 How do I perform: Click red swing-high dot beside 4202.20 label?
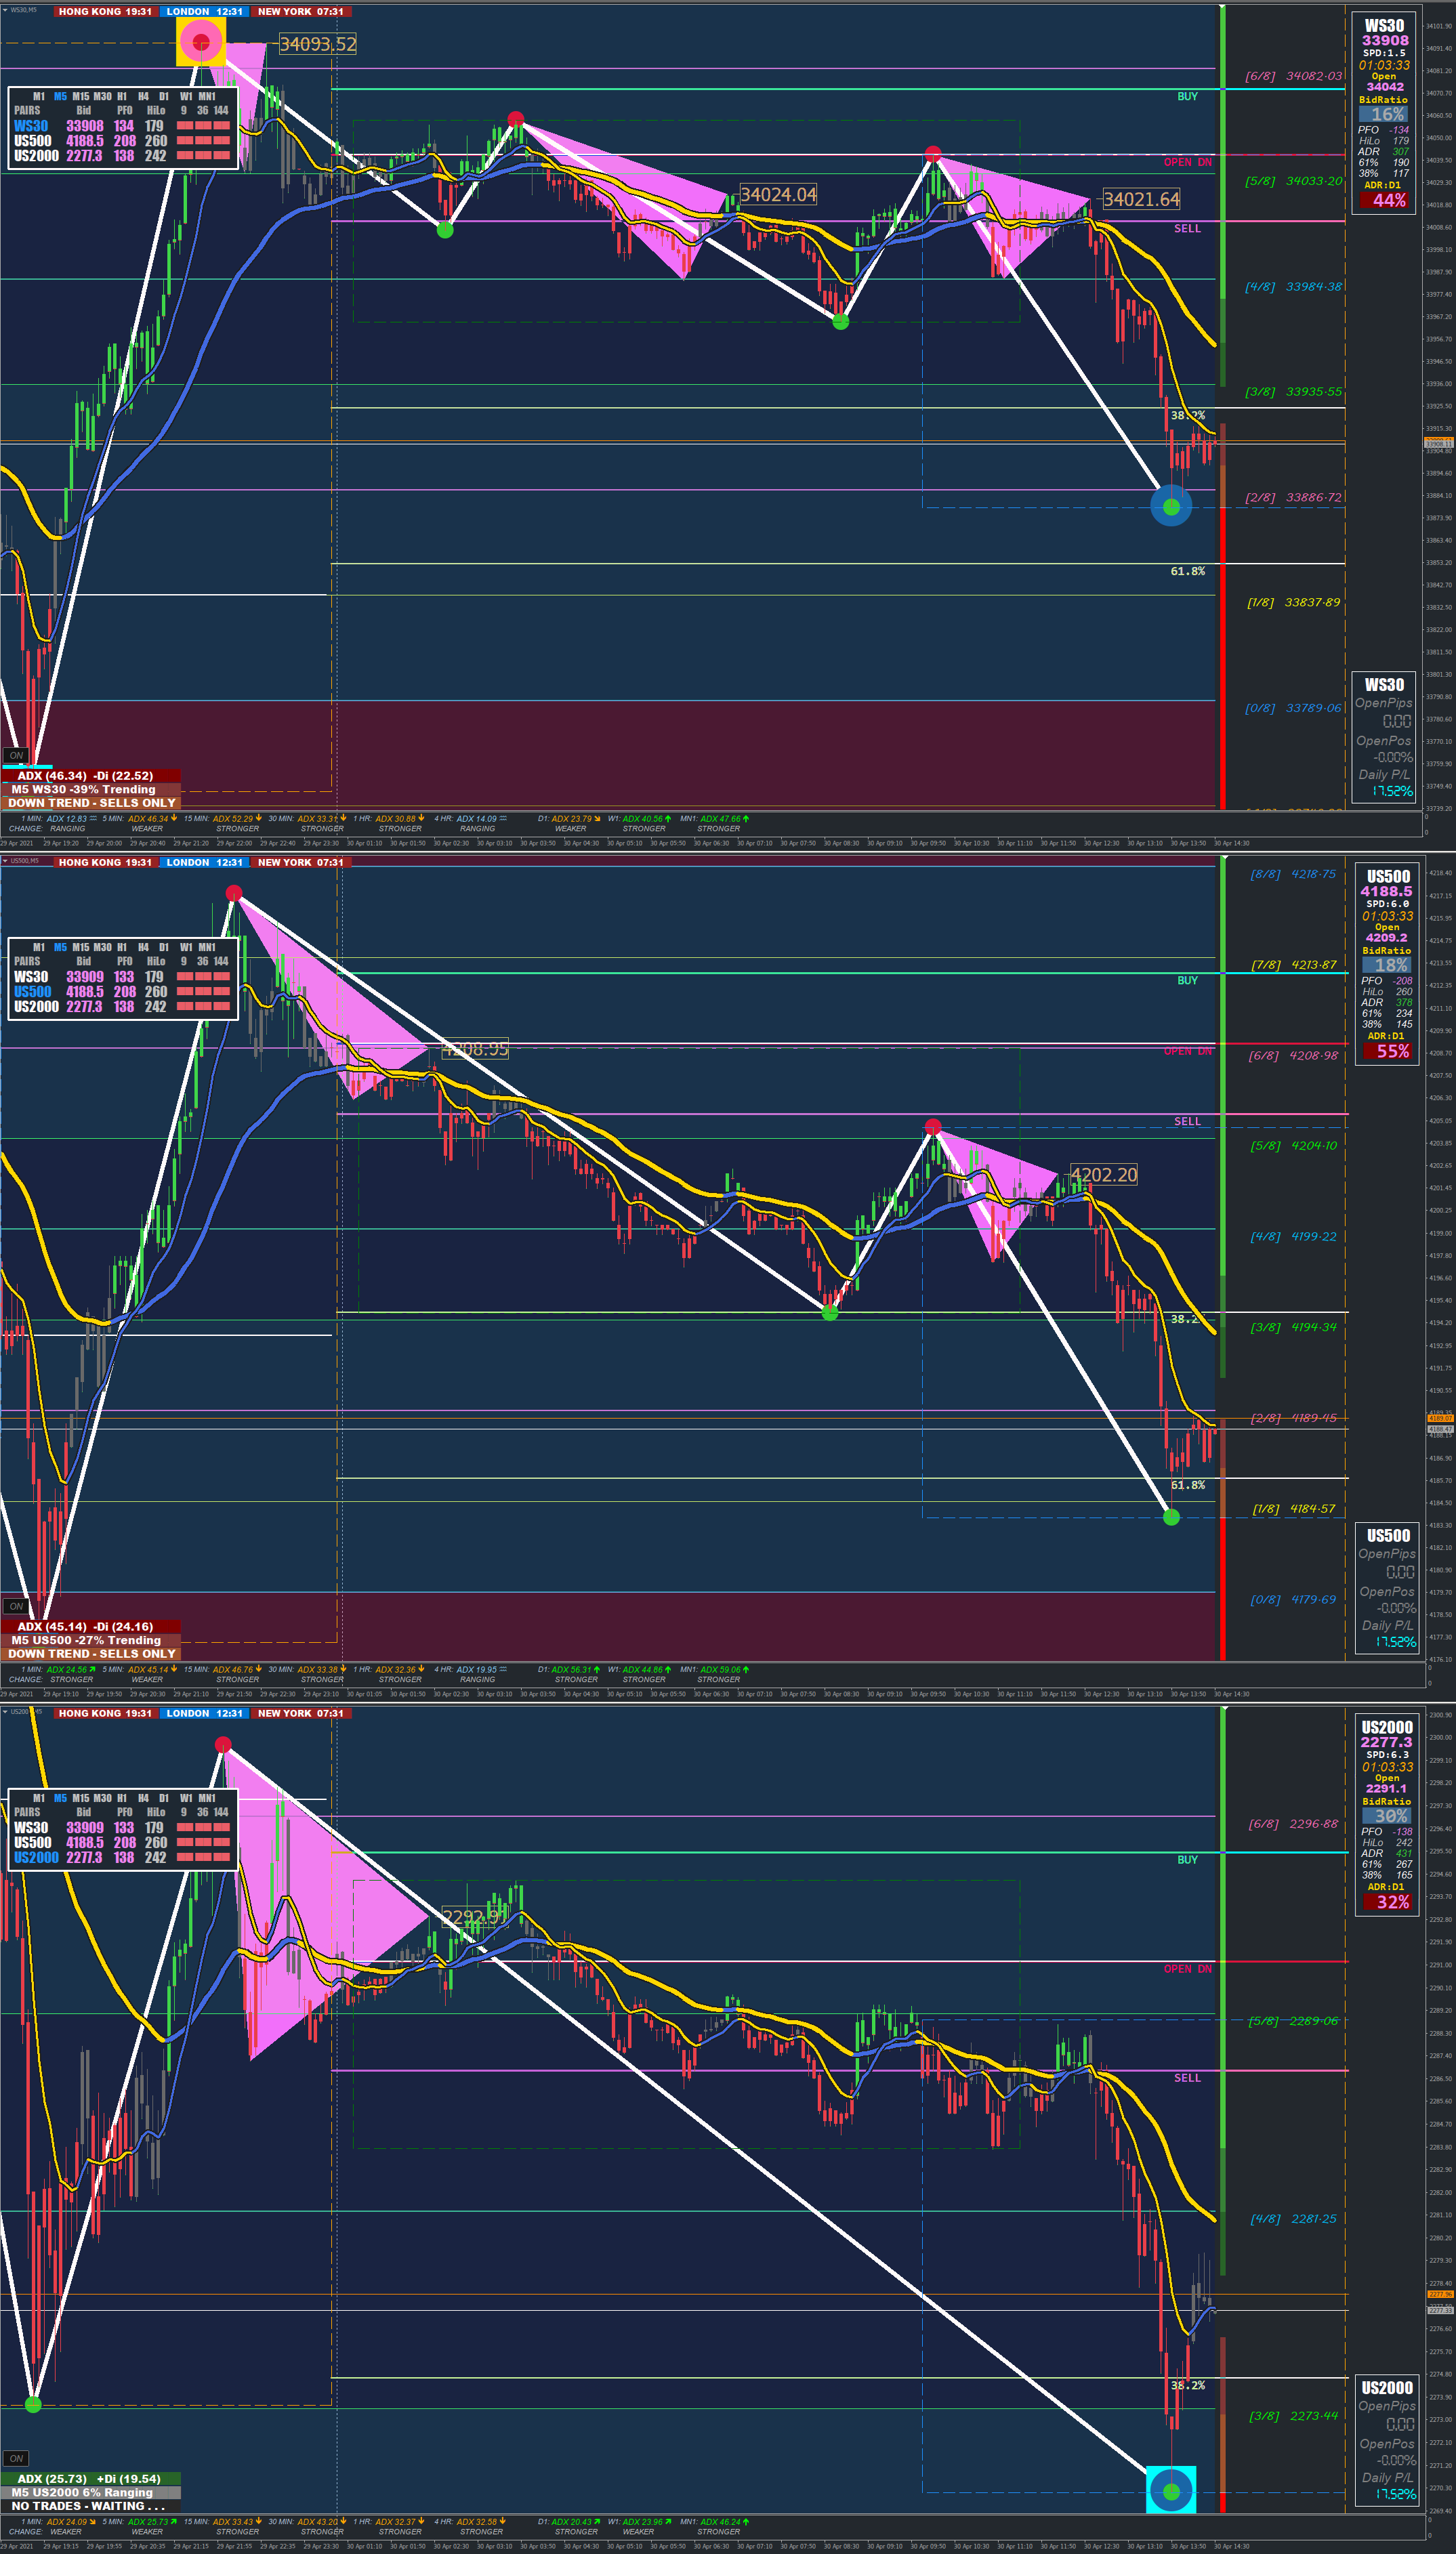[932, 1127]
